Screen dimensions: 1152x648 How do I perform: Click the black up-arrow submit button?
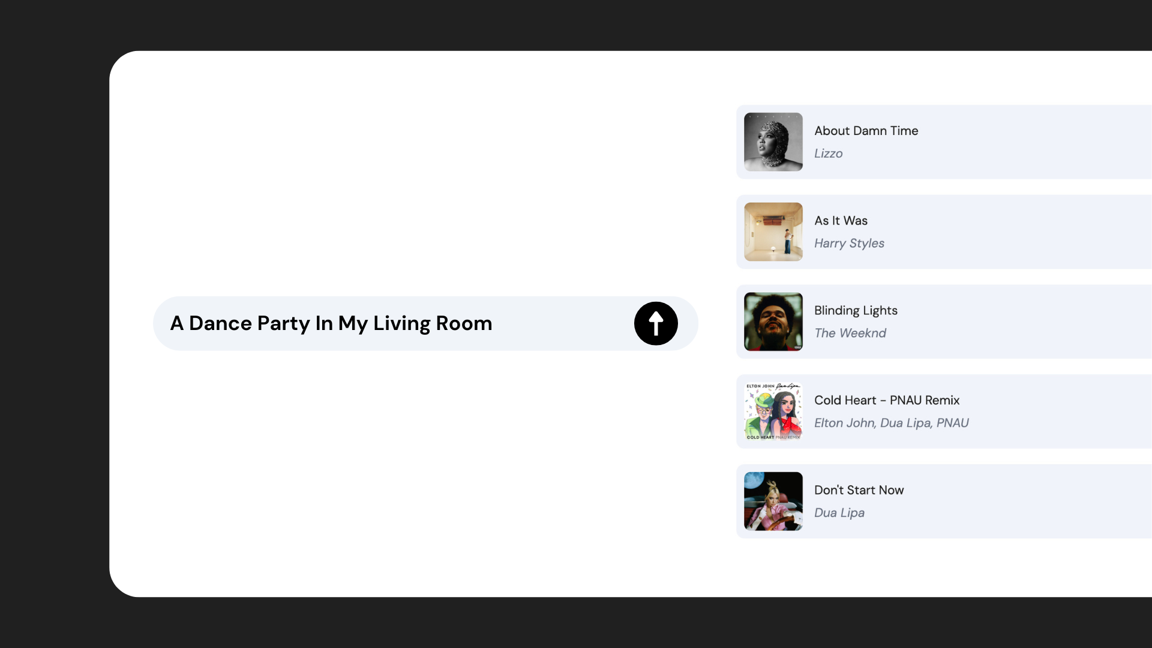656,323
